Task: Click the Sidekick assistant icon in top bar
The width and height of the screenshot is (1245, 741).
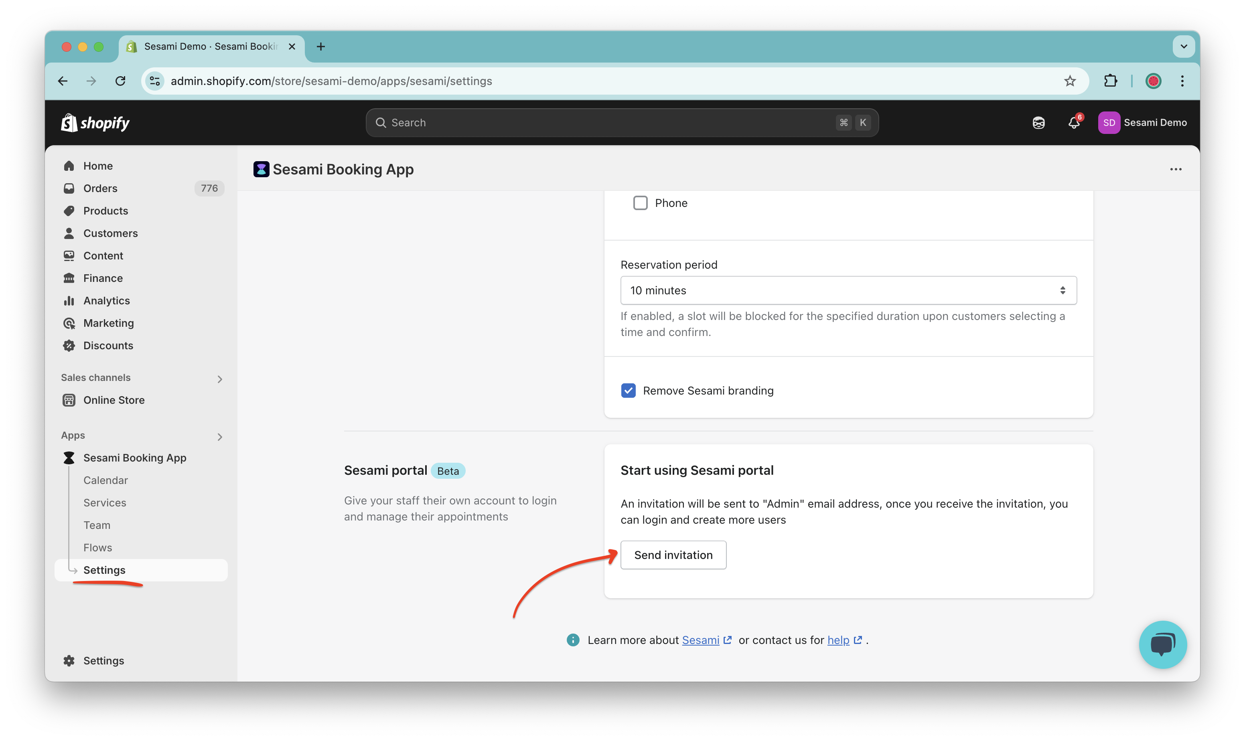Action: [1038, 123]
